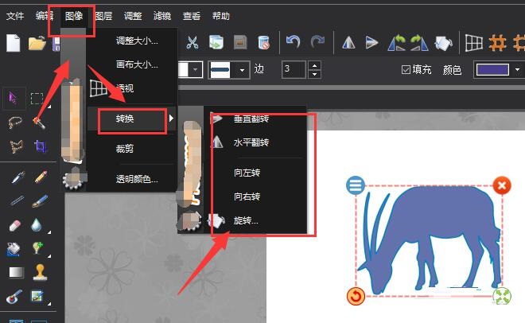Viewport: 525px width, 323px height.
Task: Click the scissors cut icon
Action: pyautogui.click(x=192, y=41)
